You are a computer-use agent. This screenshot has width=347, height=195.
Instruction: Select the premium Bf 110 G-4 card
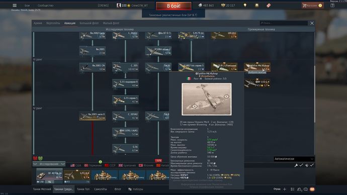(x=257, y=83)
